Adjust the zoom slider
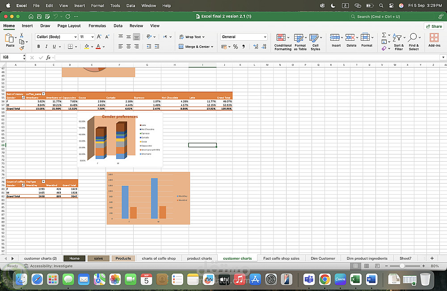447x291 pixels. 402,266
